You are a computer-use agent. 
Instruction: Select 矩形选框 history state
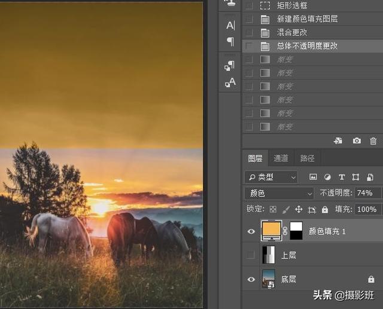(x=312, y=5)
